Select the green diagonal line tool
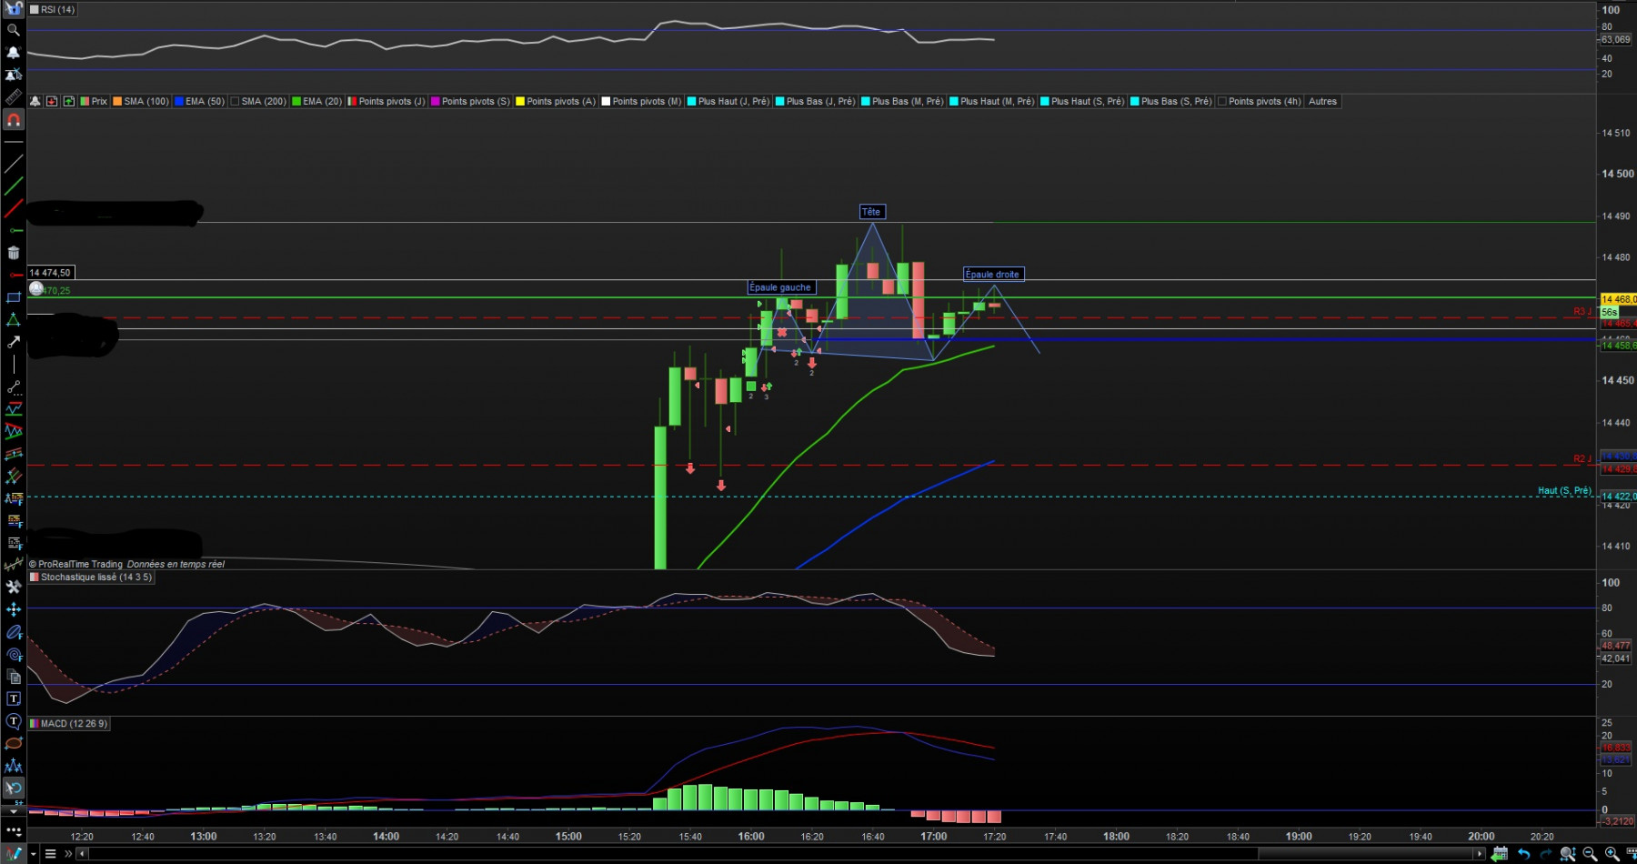This screenshot has width=1637, height=864. coord(14,185)
